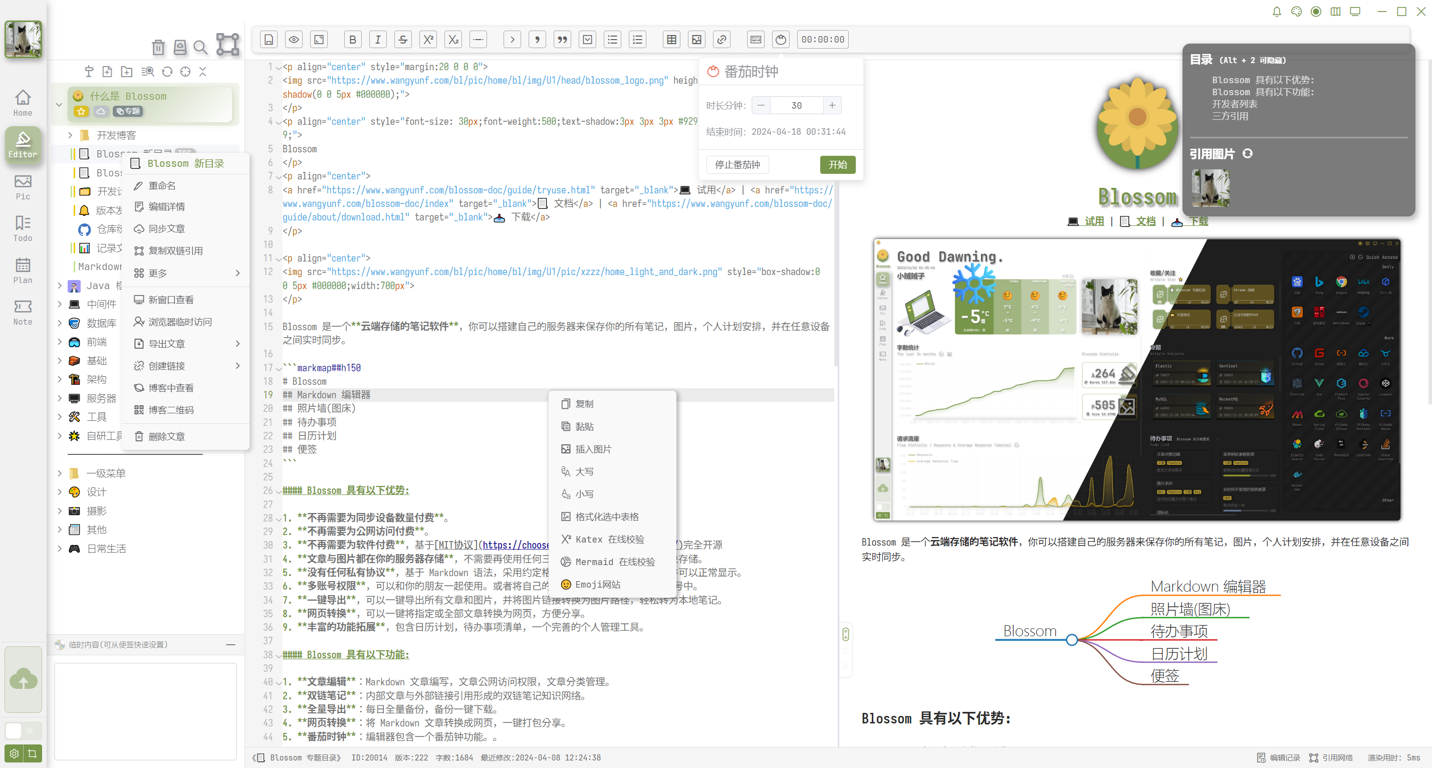Insert a table via toolbar icon
This screenshot has height=768, width=1432.
click(x=671, y=40)
